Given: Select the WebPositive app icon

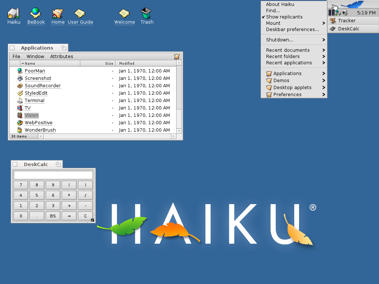Looking at the screenshot, I should [x=20, y=123].
